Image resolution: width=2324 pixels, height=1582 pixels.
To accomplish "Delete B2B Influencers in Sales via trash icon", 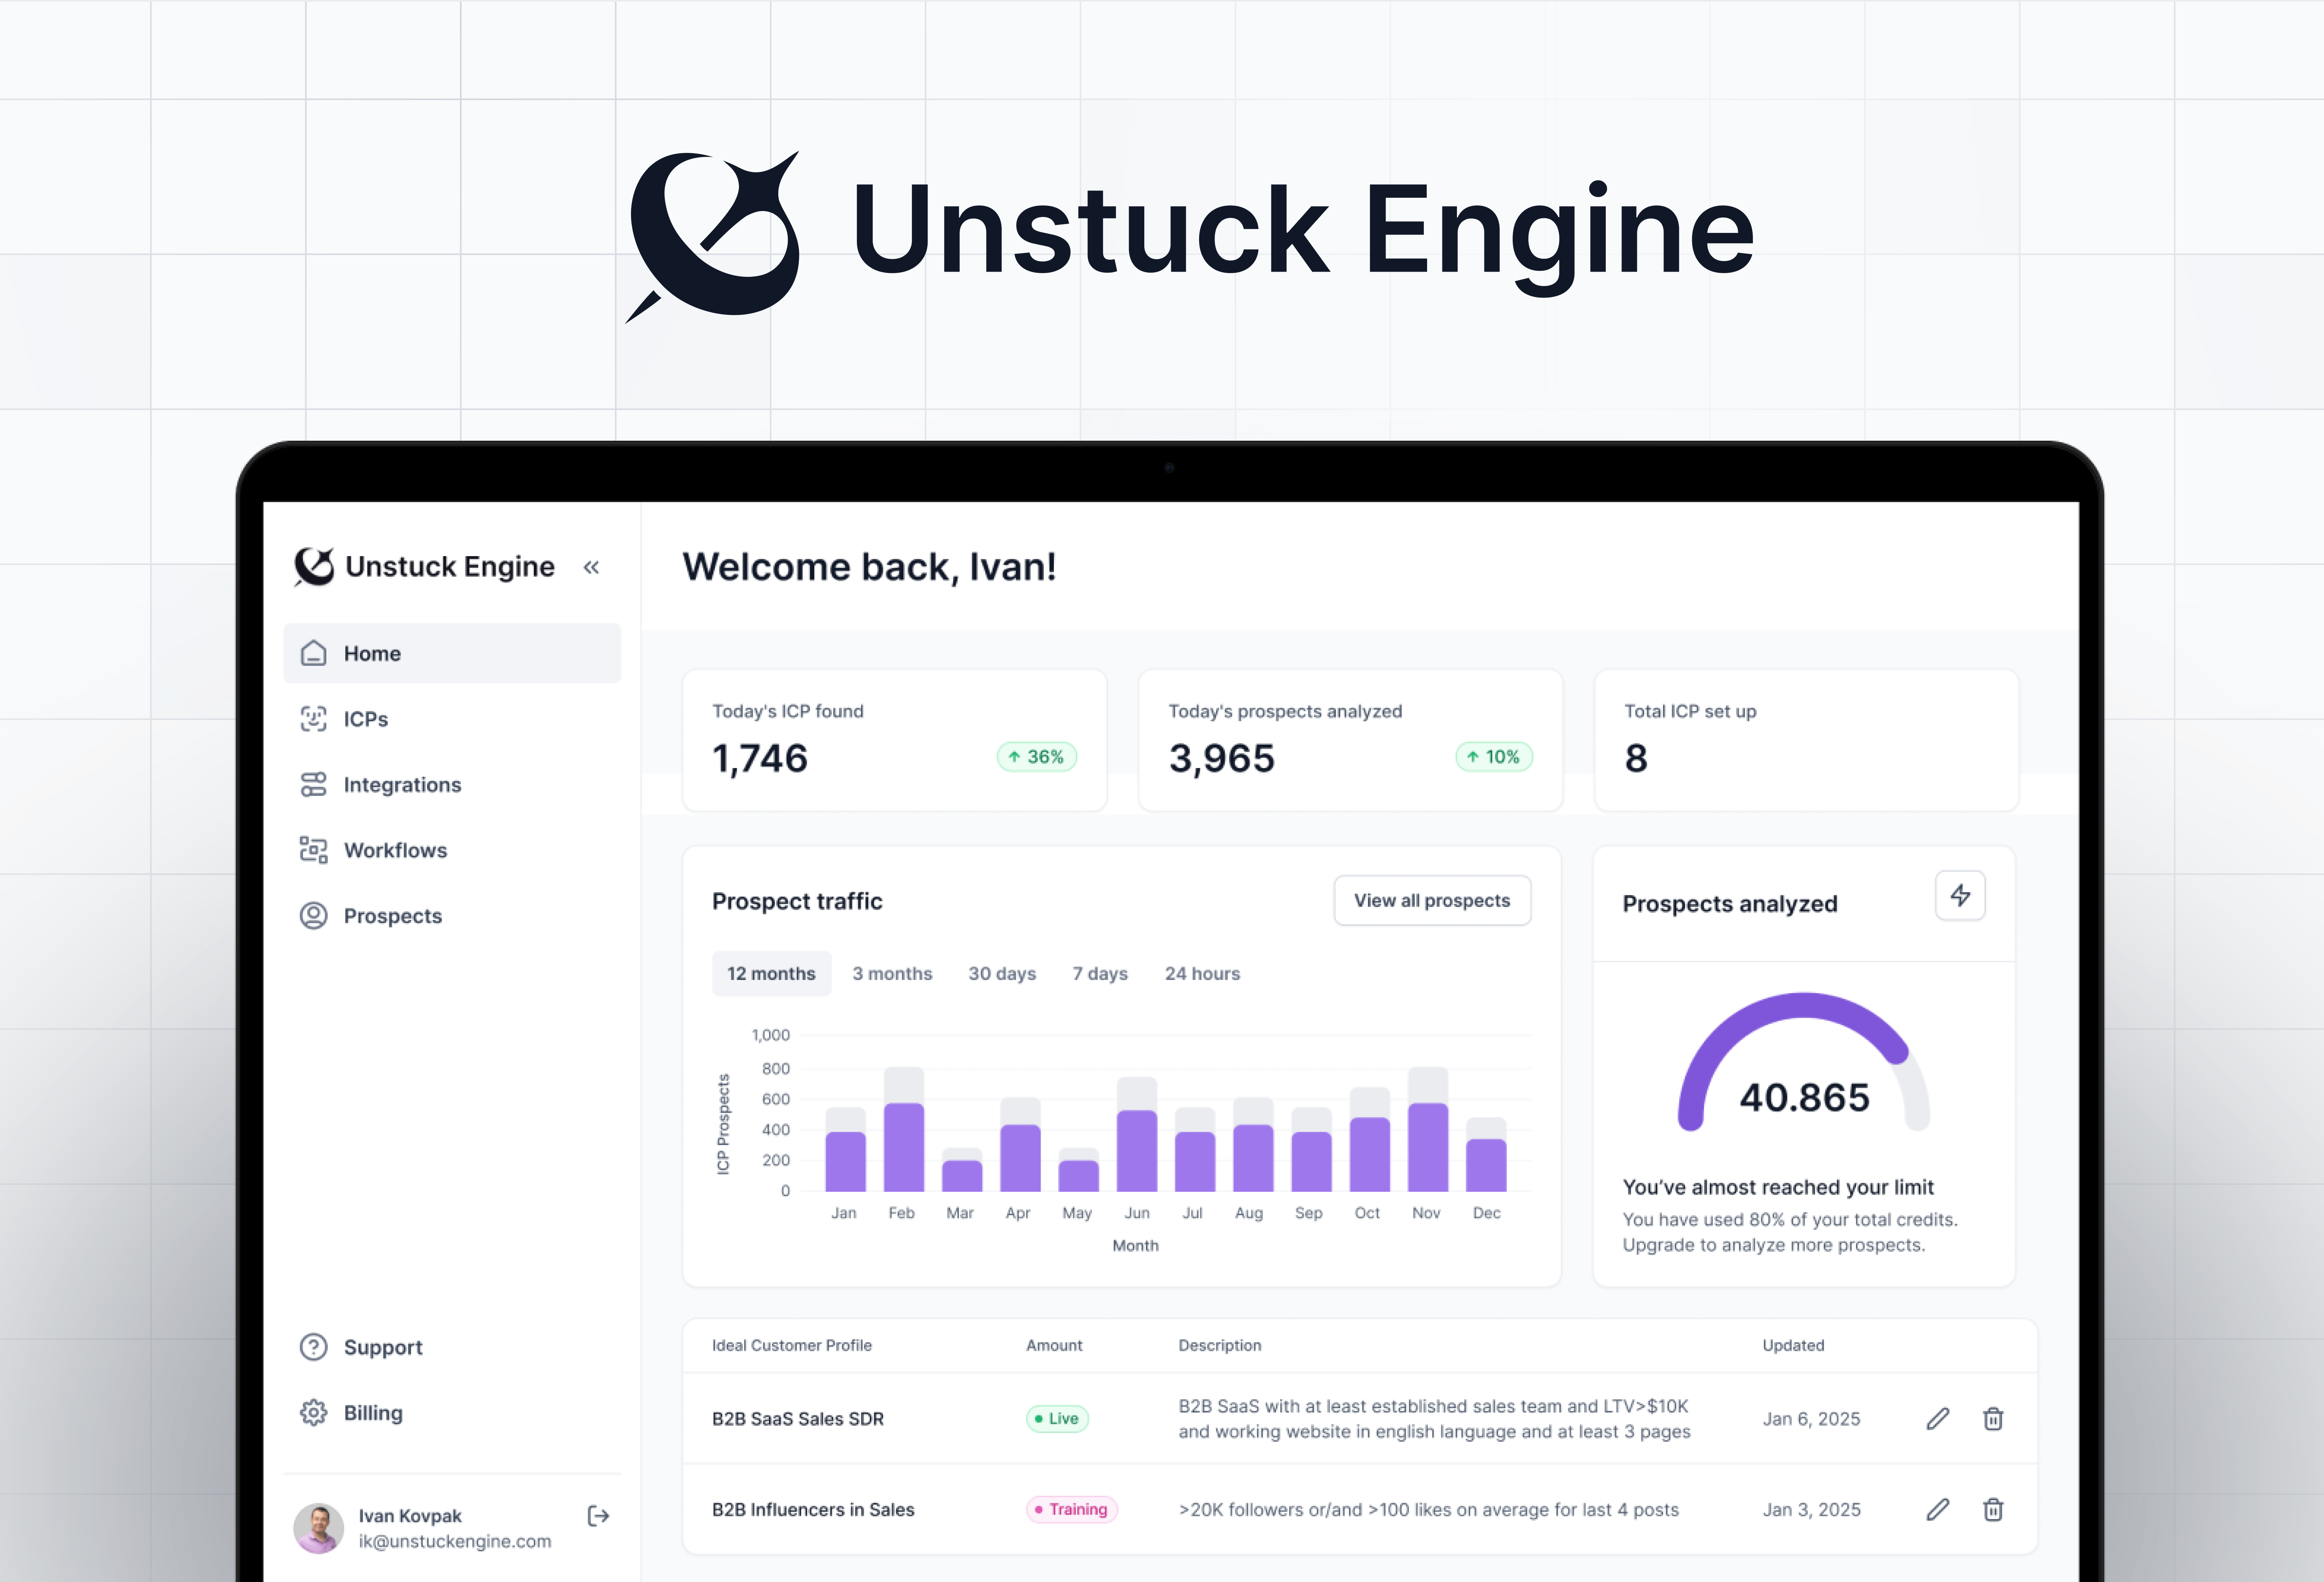I will coord(1993,1510).
